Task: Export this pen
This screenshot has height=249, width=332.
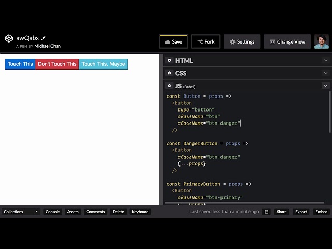Action: point(301,212)
